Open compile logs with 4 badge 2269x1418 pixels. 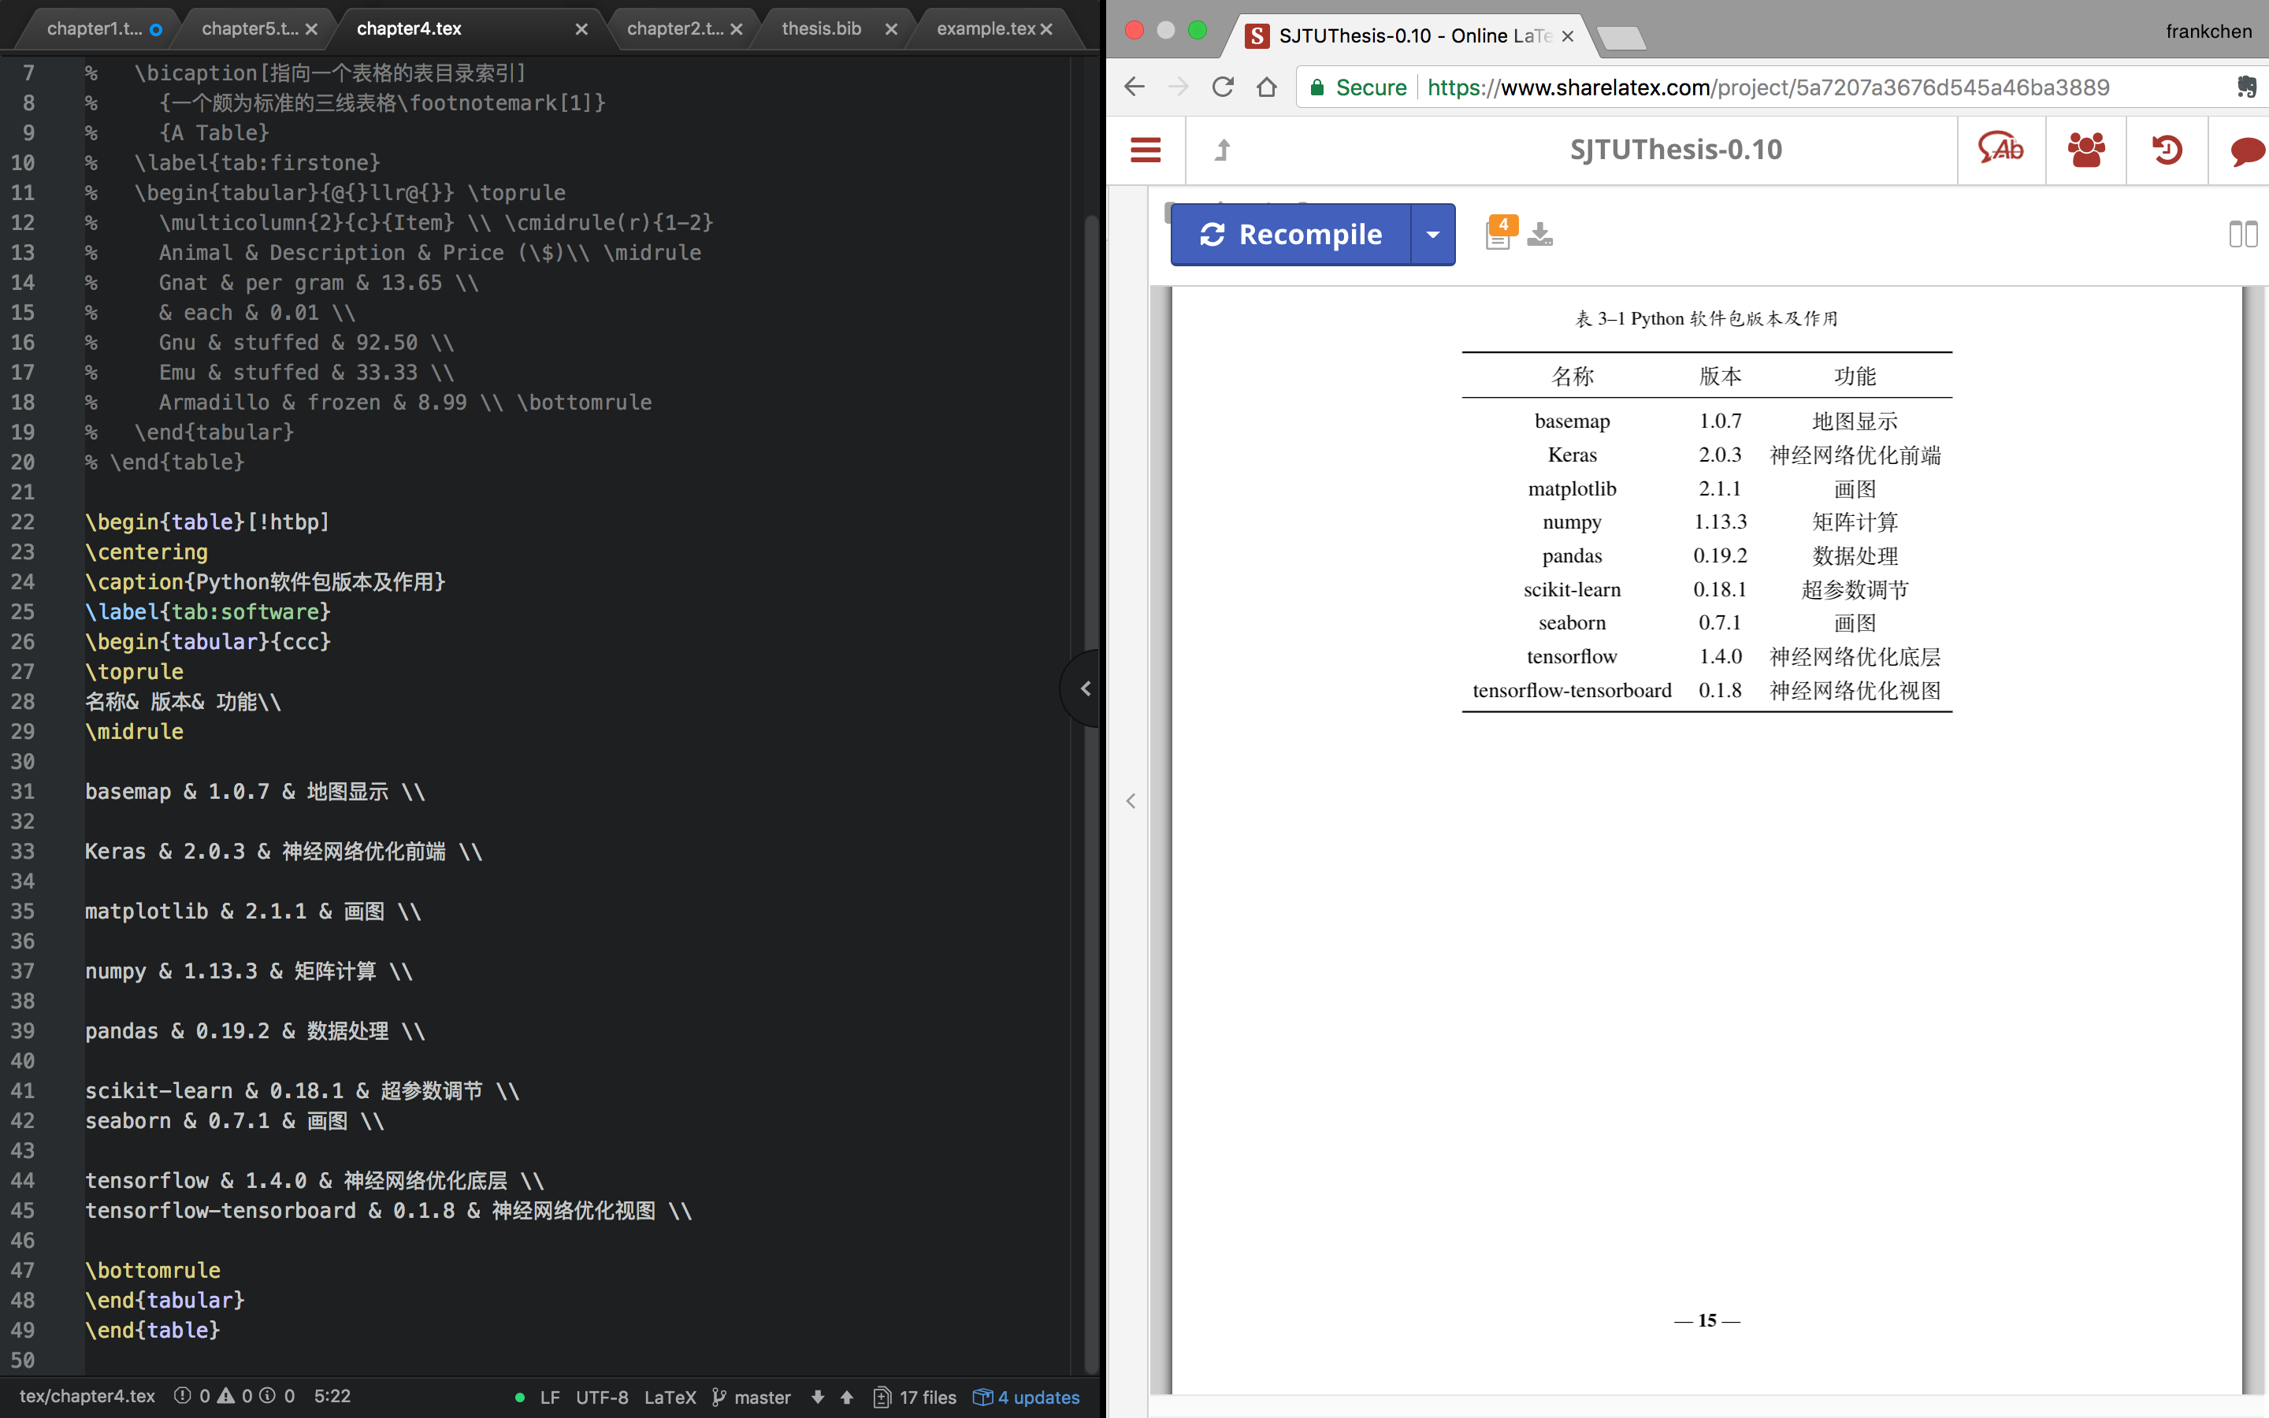1498,233
